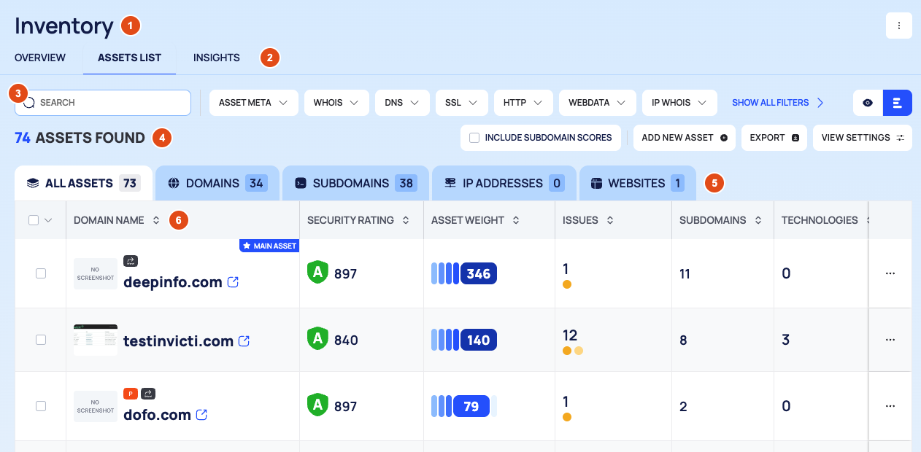921x452 pixels.
Task: Open testinvicti.com external link icon
Action: point(244,340)
